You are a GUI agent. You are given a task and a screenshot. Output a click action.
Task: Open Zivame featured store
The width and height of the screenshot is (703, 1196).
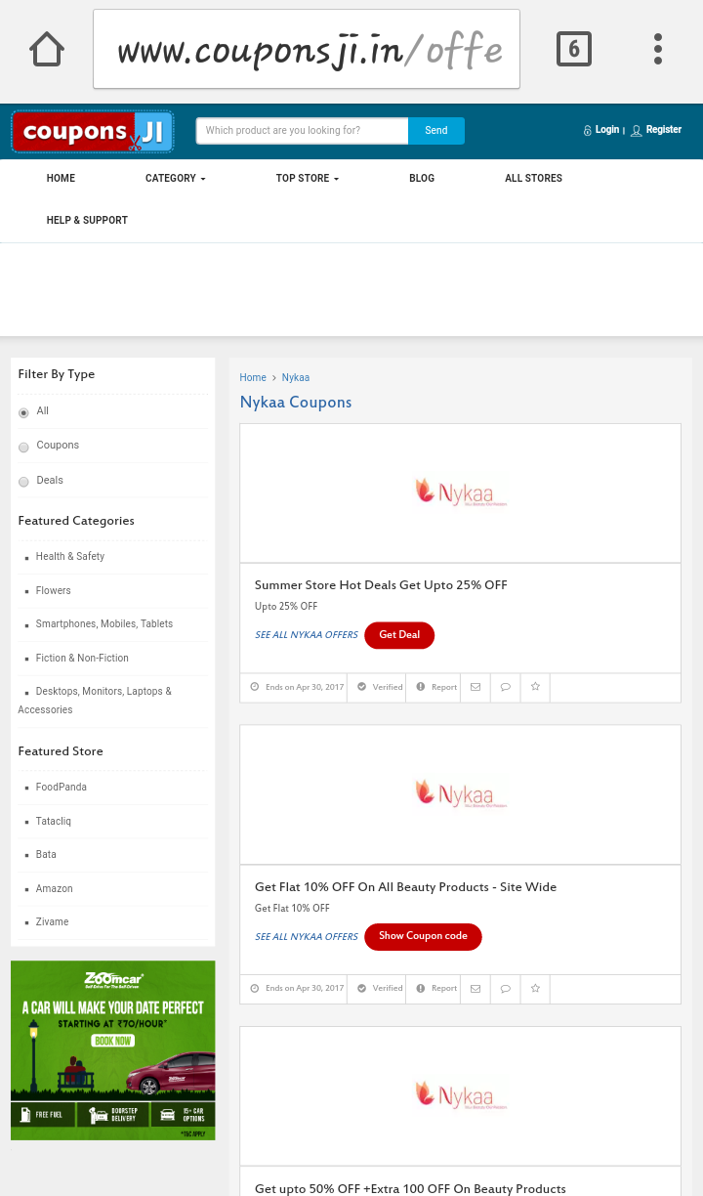click(x=52, y=922)
